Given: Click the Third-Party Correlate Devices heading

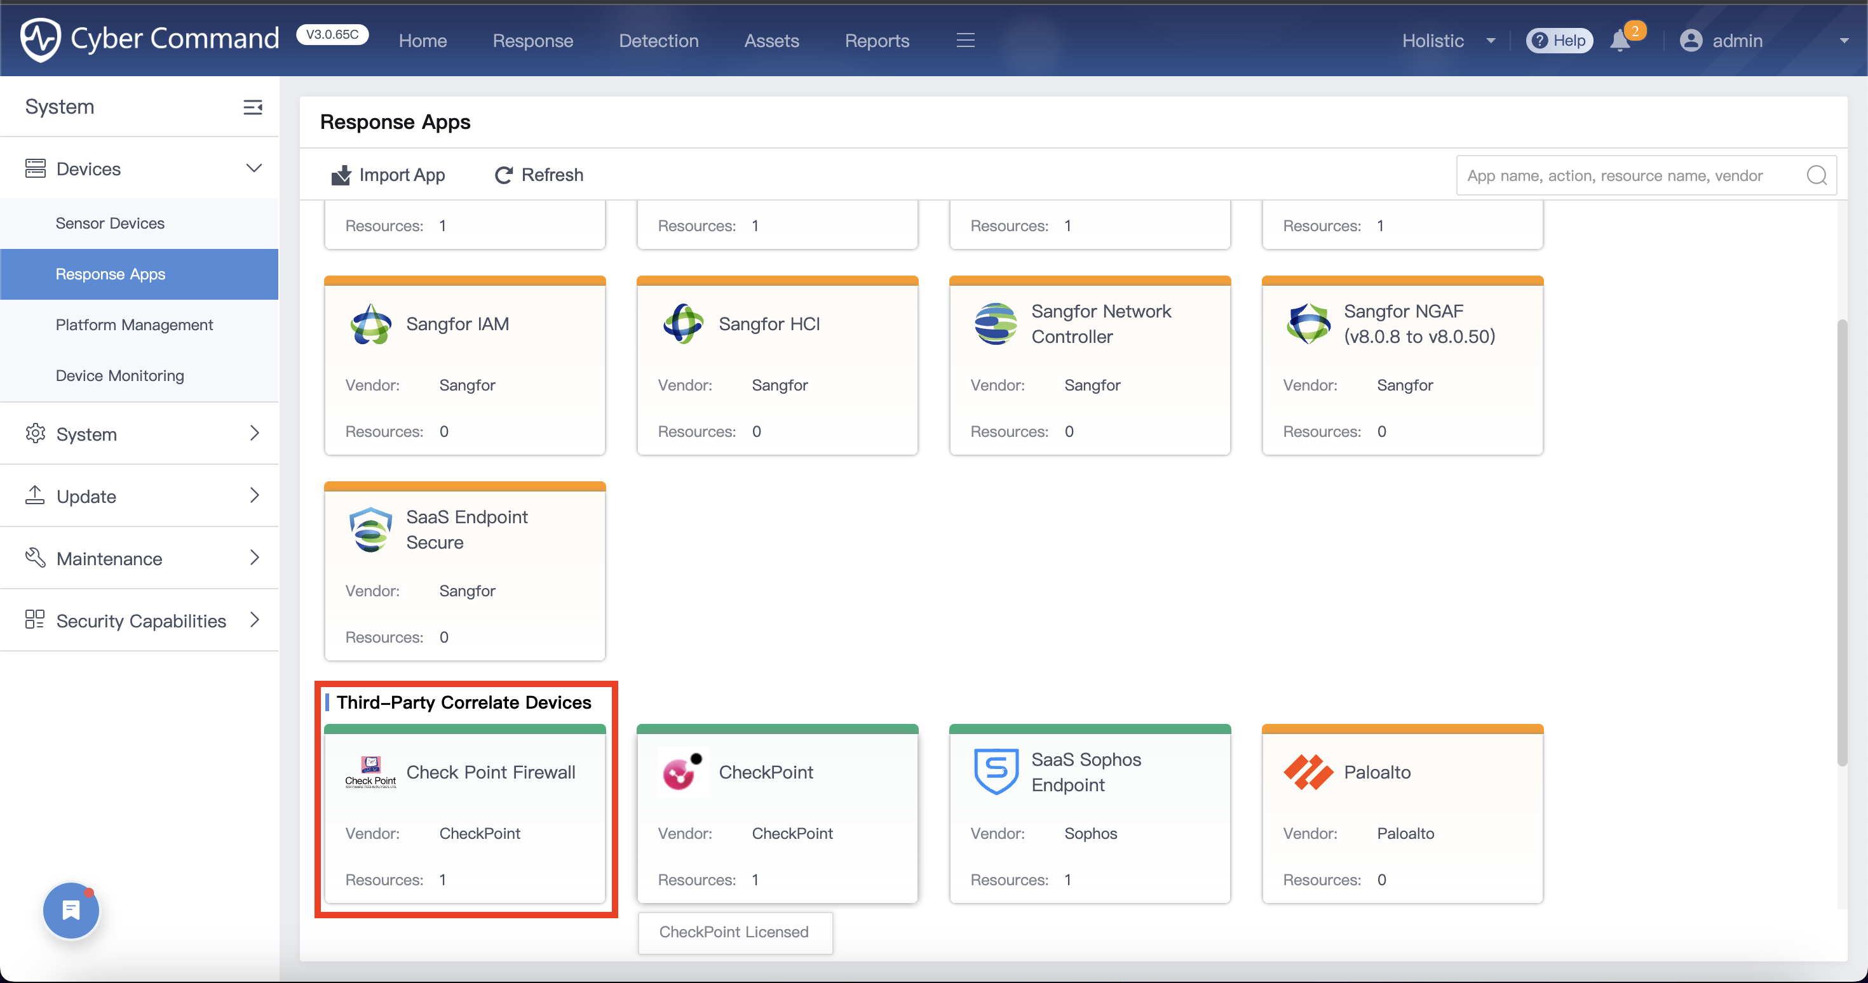Looking at the screenshot, I should 463,702.
